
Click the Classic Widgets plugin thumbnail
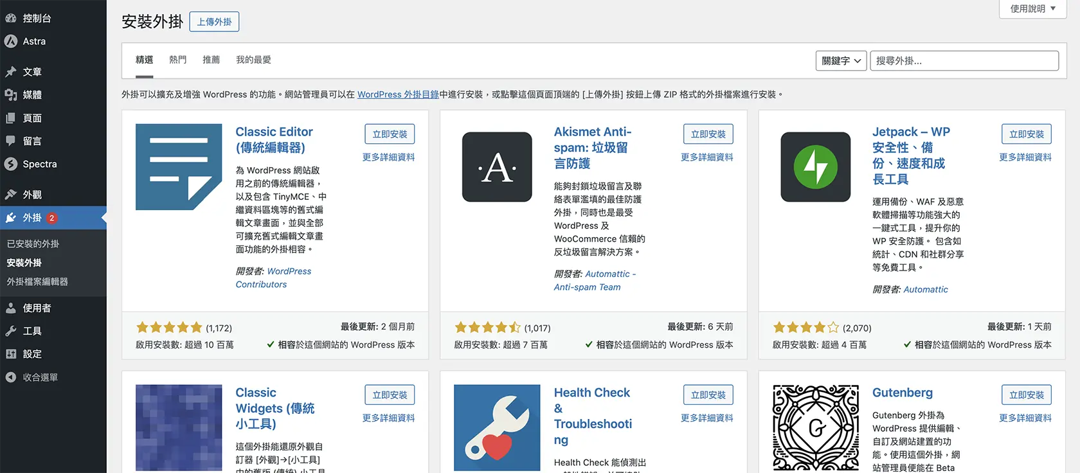[x=179, y=428]
